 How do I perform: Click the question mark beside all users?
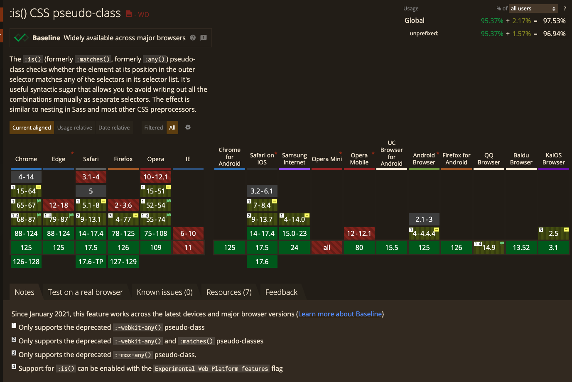click(565, 8)
